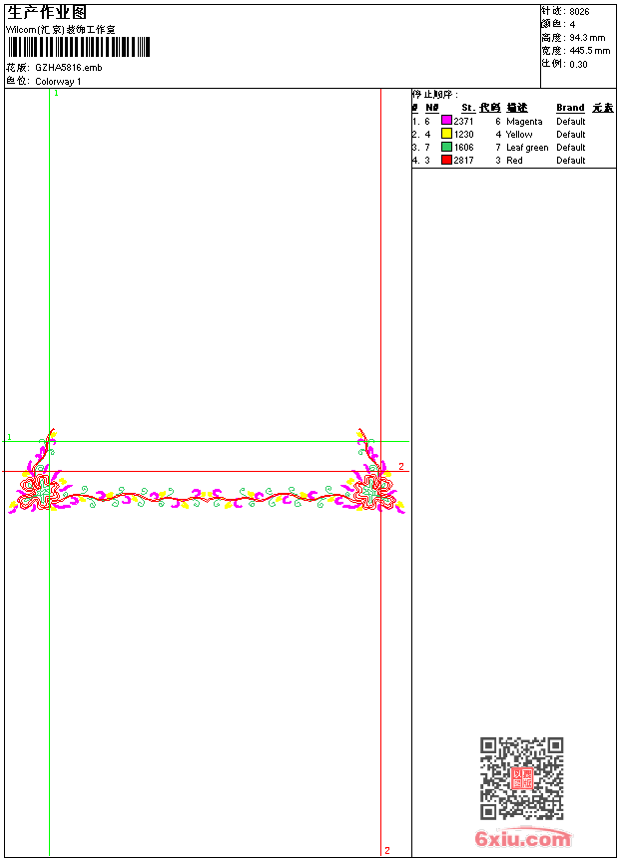Click the '代码' column header
Viewport: 619px width, 858px height.
pos(490,108)
